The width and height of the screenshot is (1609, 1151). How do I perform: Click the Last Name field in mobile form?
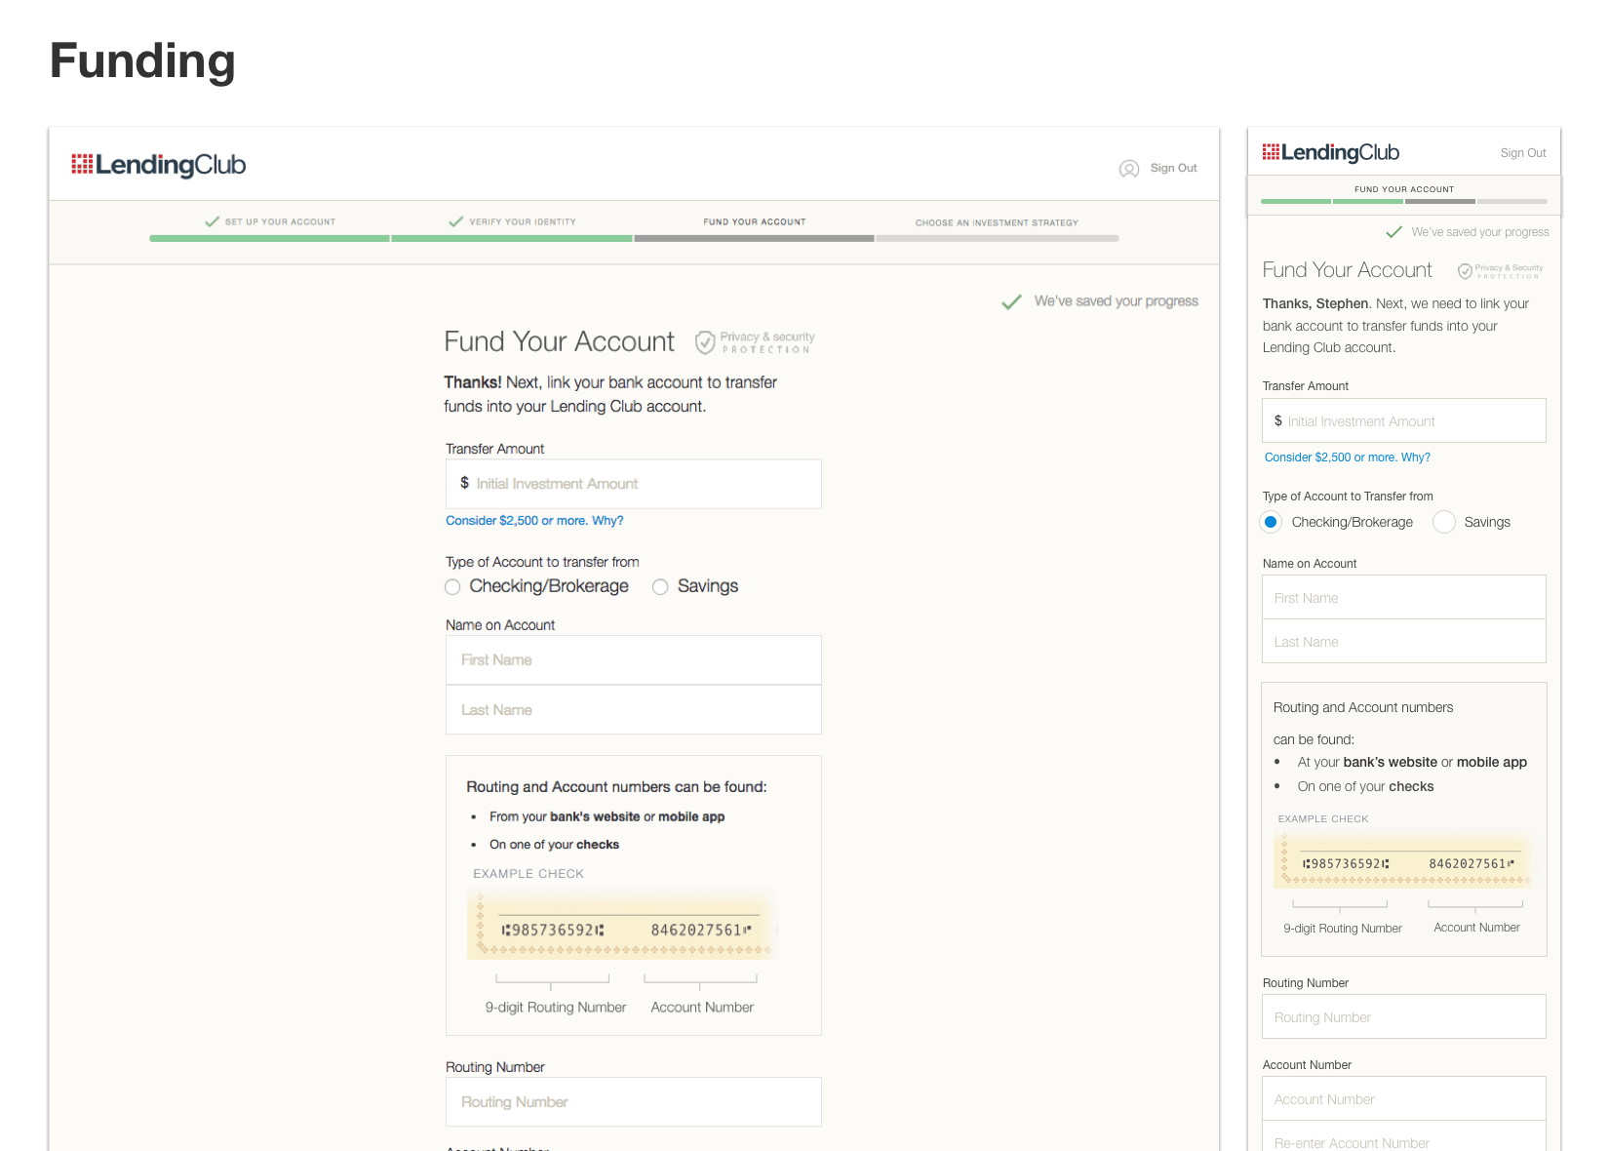point(1404,641)
